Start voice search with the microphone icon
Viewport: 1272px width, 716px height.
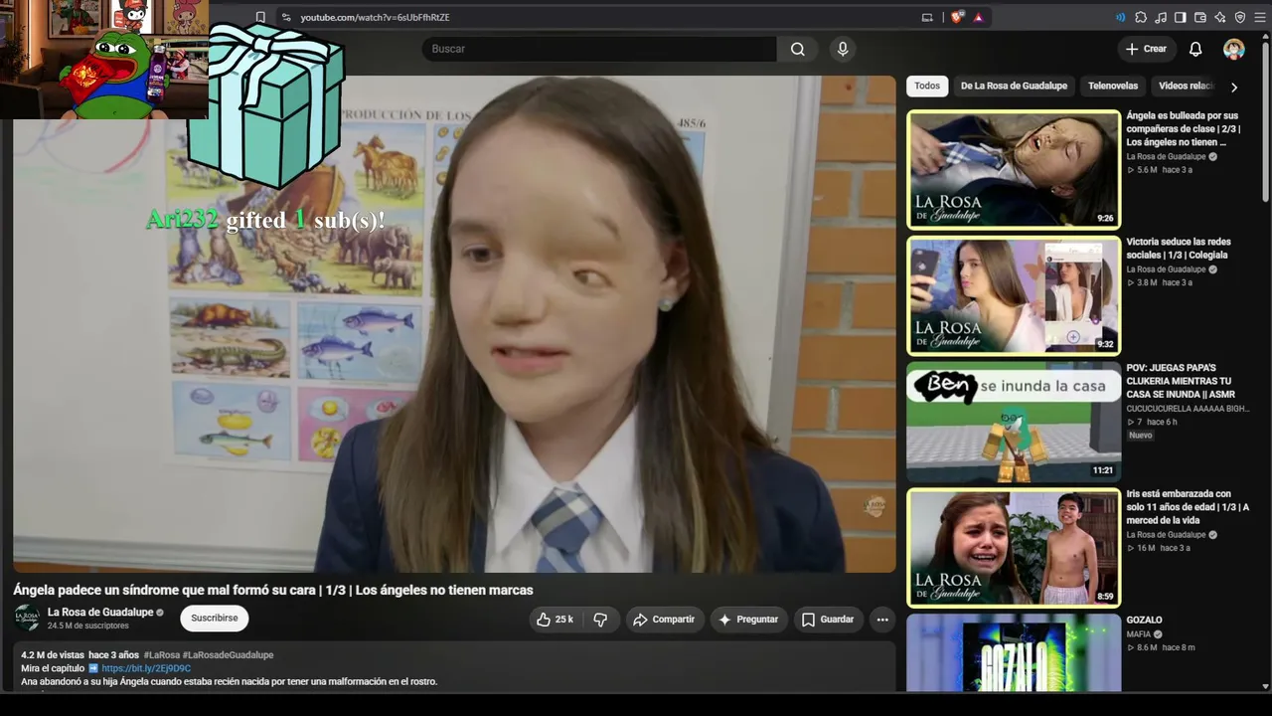[x=843, y=49]
